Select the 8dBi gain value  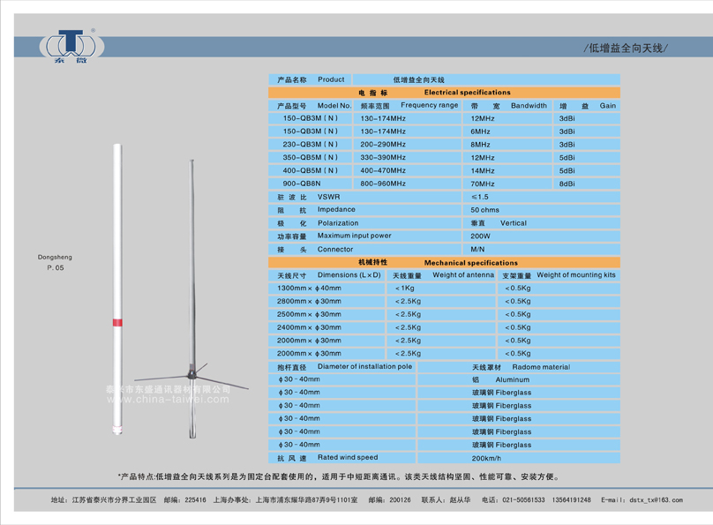566,184
